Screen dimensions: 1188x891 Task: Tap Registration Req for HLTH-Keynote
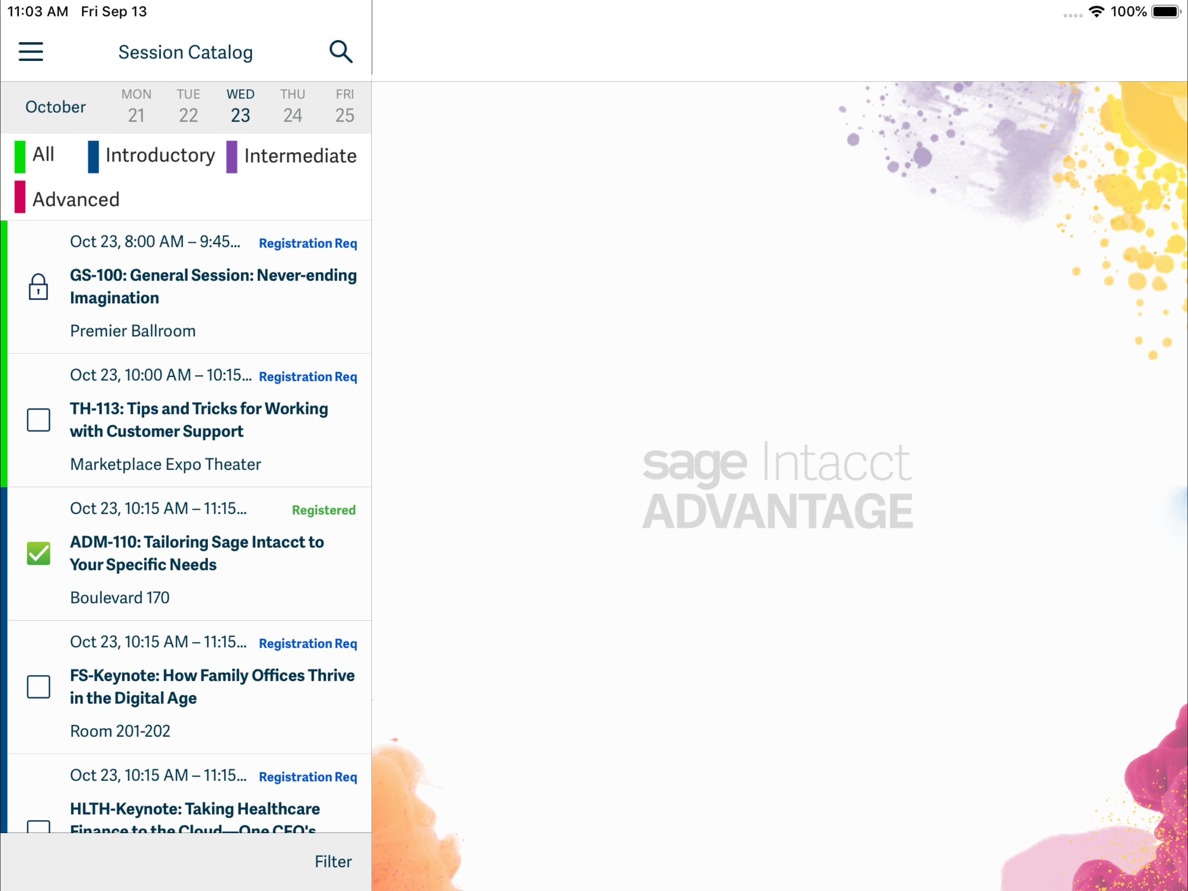click(x=308, y=777)
